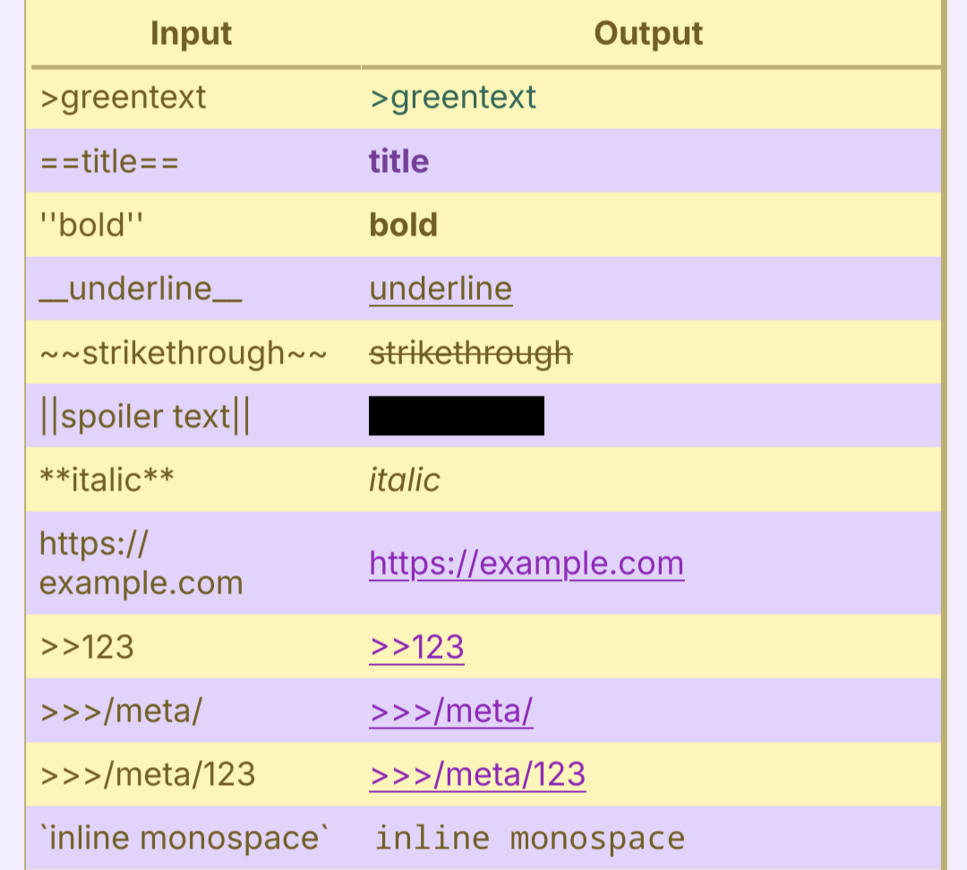
Task: Click the green >greentext output sample
Action: tap(453, 98)
